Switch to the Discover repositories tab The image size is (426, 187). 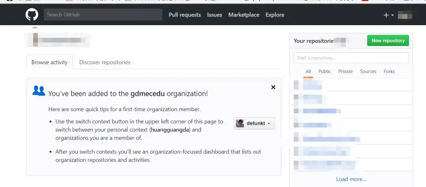coord(105,62)
